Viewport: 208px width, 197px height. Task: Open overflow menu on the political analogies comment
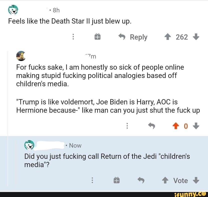click(x=127, y=126)
